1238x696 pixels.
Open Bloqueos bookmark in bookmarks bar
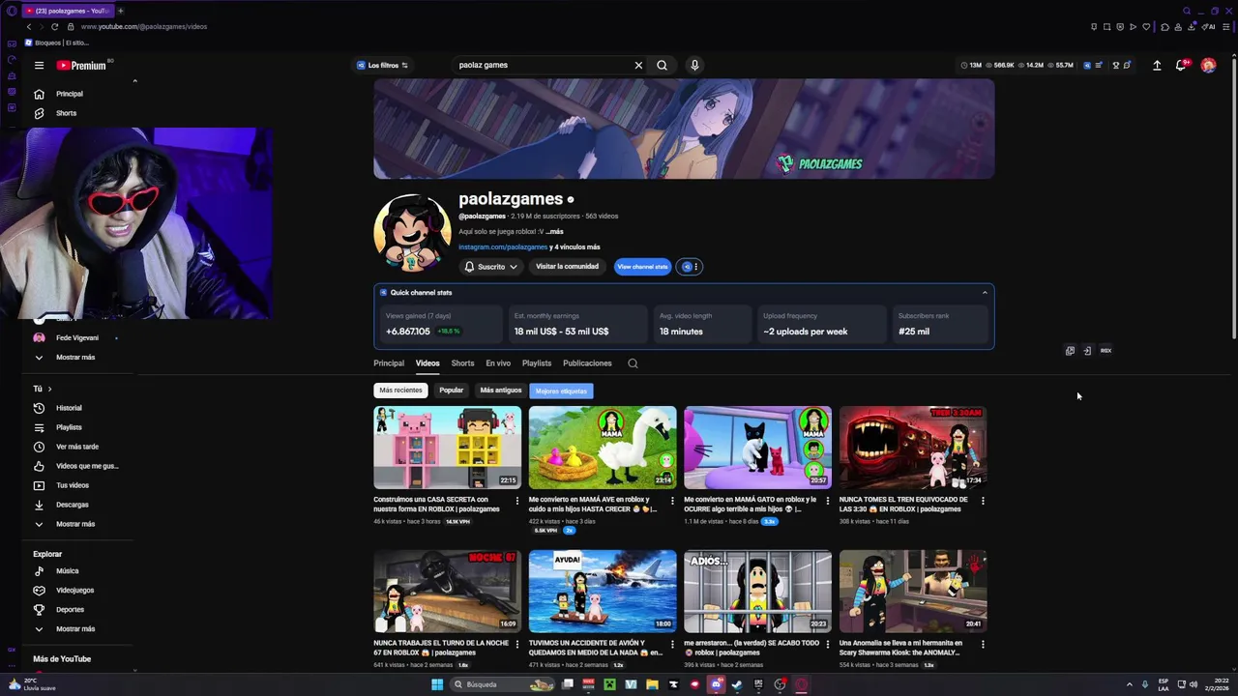coord(58,43)
